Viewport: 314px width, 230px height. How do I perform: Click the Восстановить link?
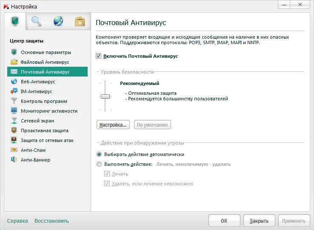51,221
